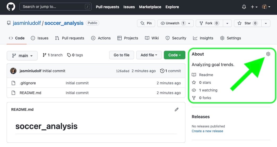
Task: Open notifications bell
Action: tap(244, 7)
